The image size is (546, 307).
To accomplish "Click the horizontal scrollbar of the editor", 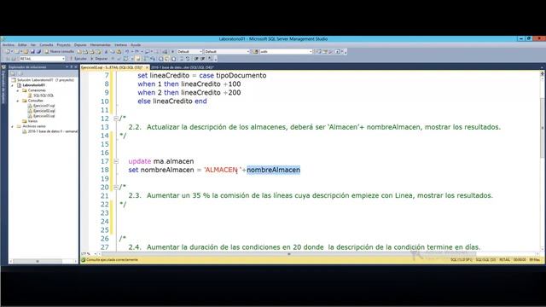I will [x=289, y=254].
